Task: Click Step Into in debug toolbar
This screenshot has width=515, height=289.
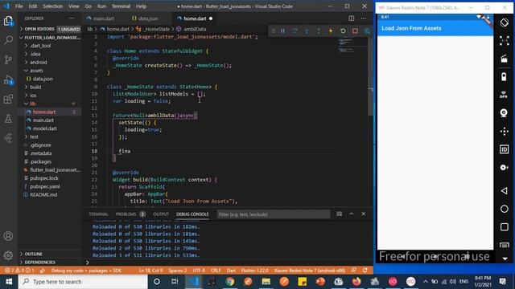Action: click(x=307, y=31)
